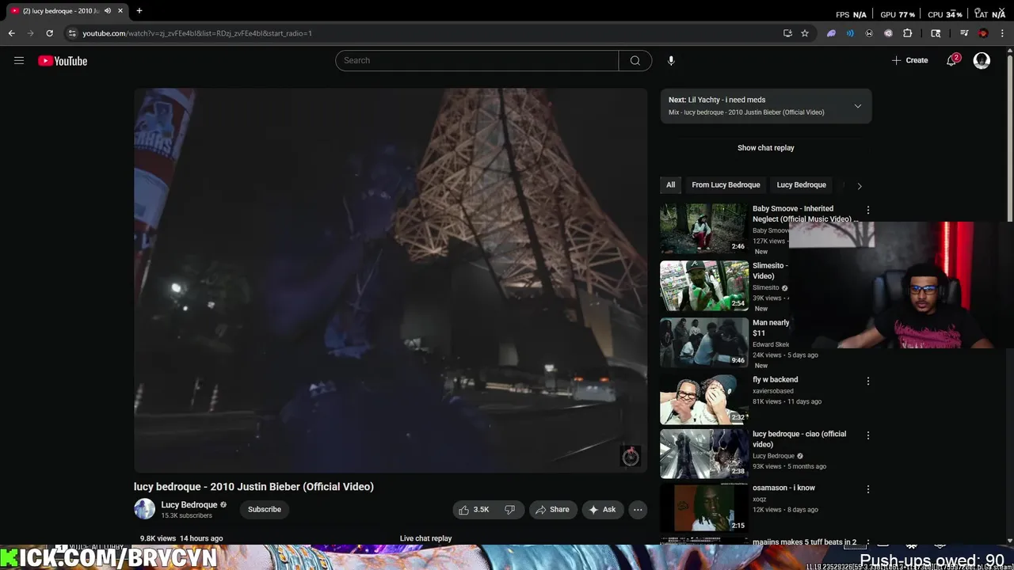
Task: Close the lucy bedroque tab
Action: point(120,10)
